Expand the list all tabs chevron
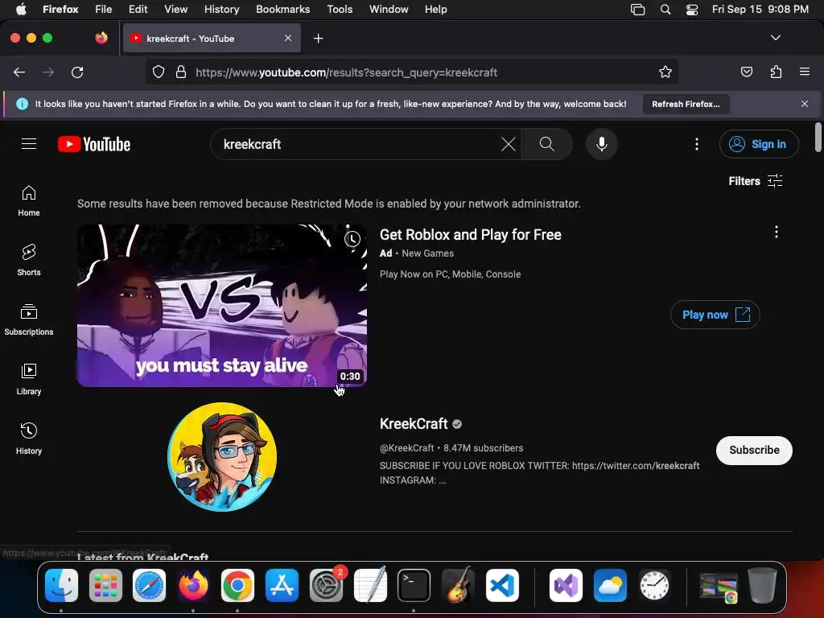 coord(775,38)
